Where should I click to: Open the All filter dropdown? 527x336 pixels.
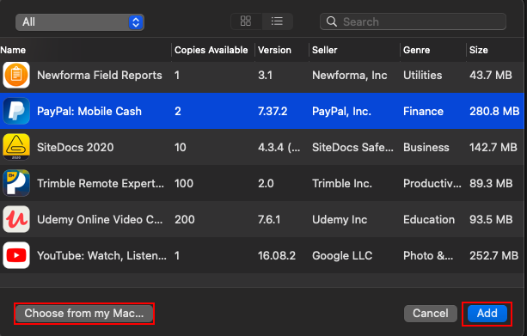pyautogui.click(x=80, y=22)
